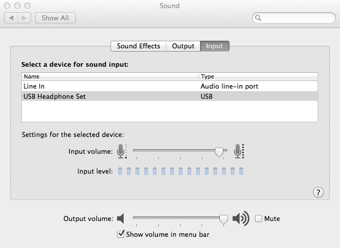Click the magnifying glass in the search field
Screen dimensions: 340x248
259,18
